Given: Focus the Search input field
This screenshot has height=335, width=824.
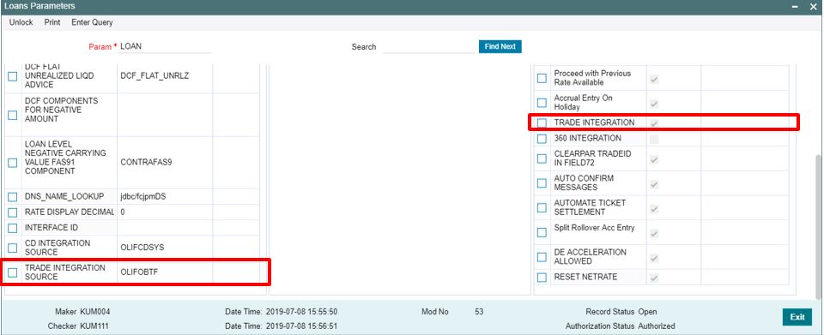Looking at the screenshot, I should coord(430,46).
